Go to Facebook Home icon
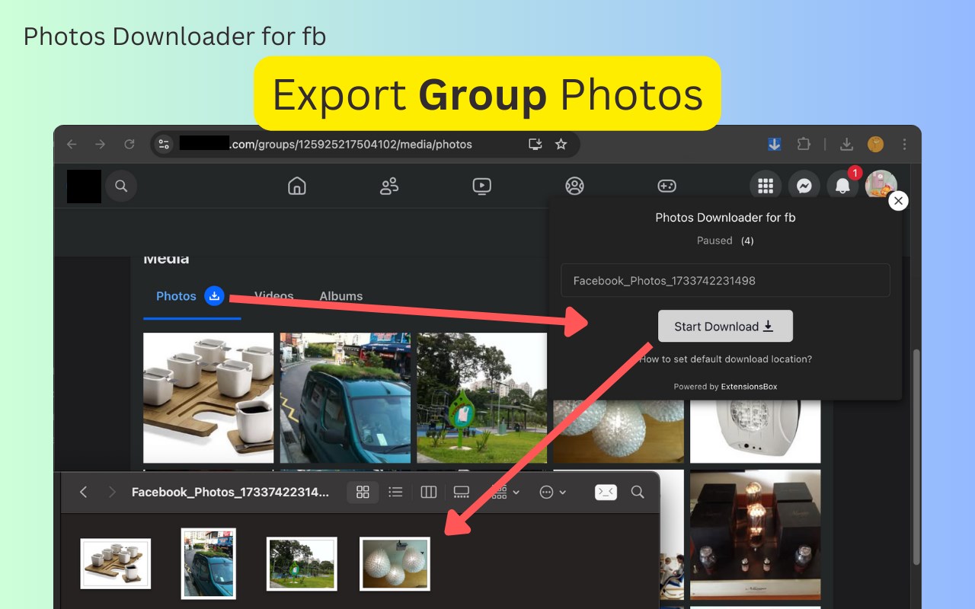This screenshot has width=975, height=609. pyautogui.click(x=297, y=186)
